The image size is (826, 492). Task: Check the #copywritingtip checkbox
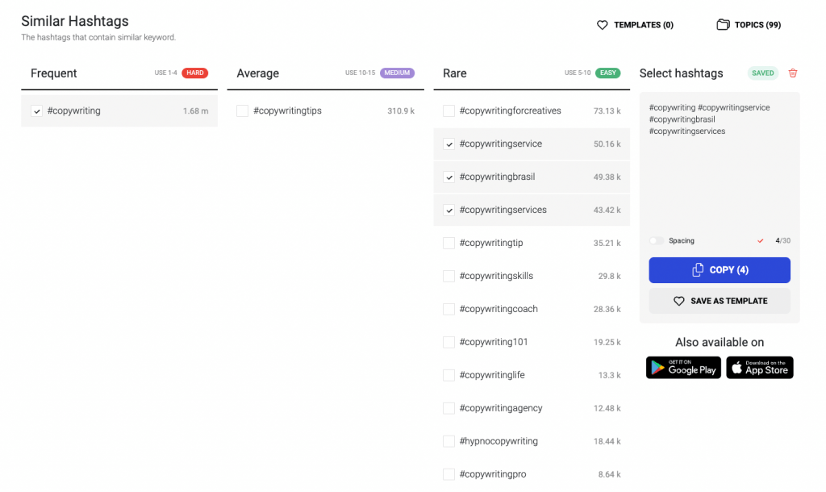coord(448,243)
